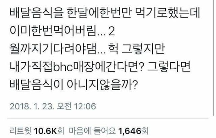Click the bold 10.6K retweet number
Screen dimensions: 216x138
click(x=45, y=131)
